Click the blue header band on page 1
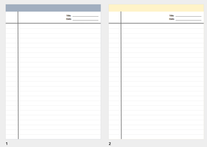The height and width of the screenshot is (147, 207). tap(53, 8)
